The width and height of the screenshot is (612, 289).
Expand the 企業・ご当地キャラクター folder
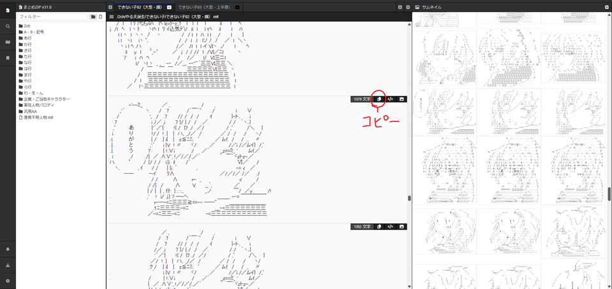pyautogui.click(x=46, y=99)
